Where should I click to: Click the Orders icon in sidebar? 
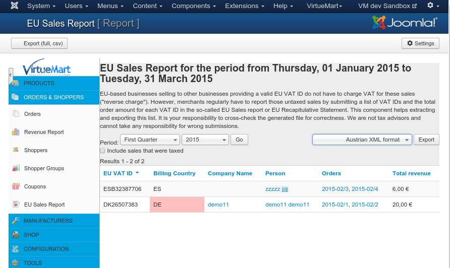click(x=15, y=114)
